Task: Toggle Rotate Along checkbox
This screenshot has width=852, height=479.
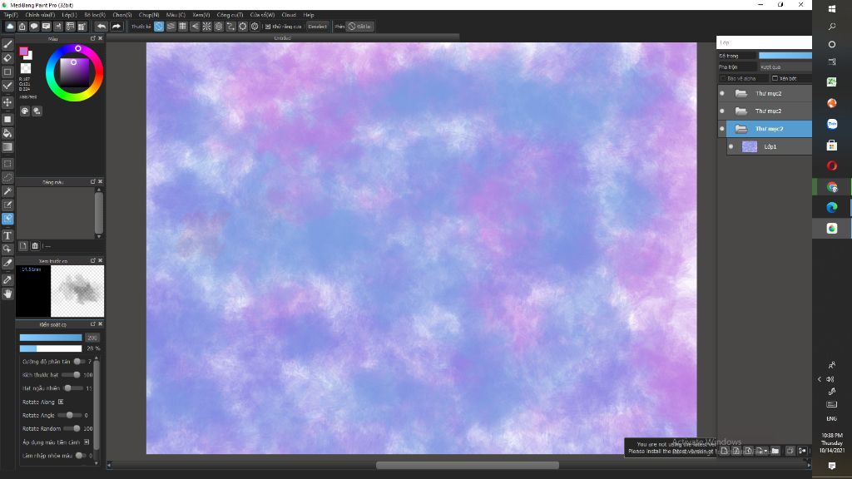Action: tap(61, 402)
